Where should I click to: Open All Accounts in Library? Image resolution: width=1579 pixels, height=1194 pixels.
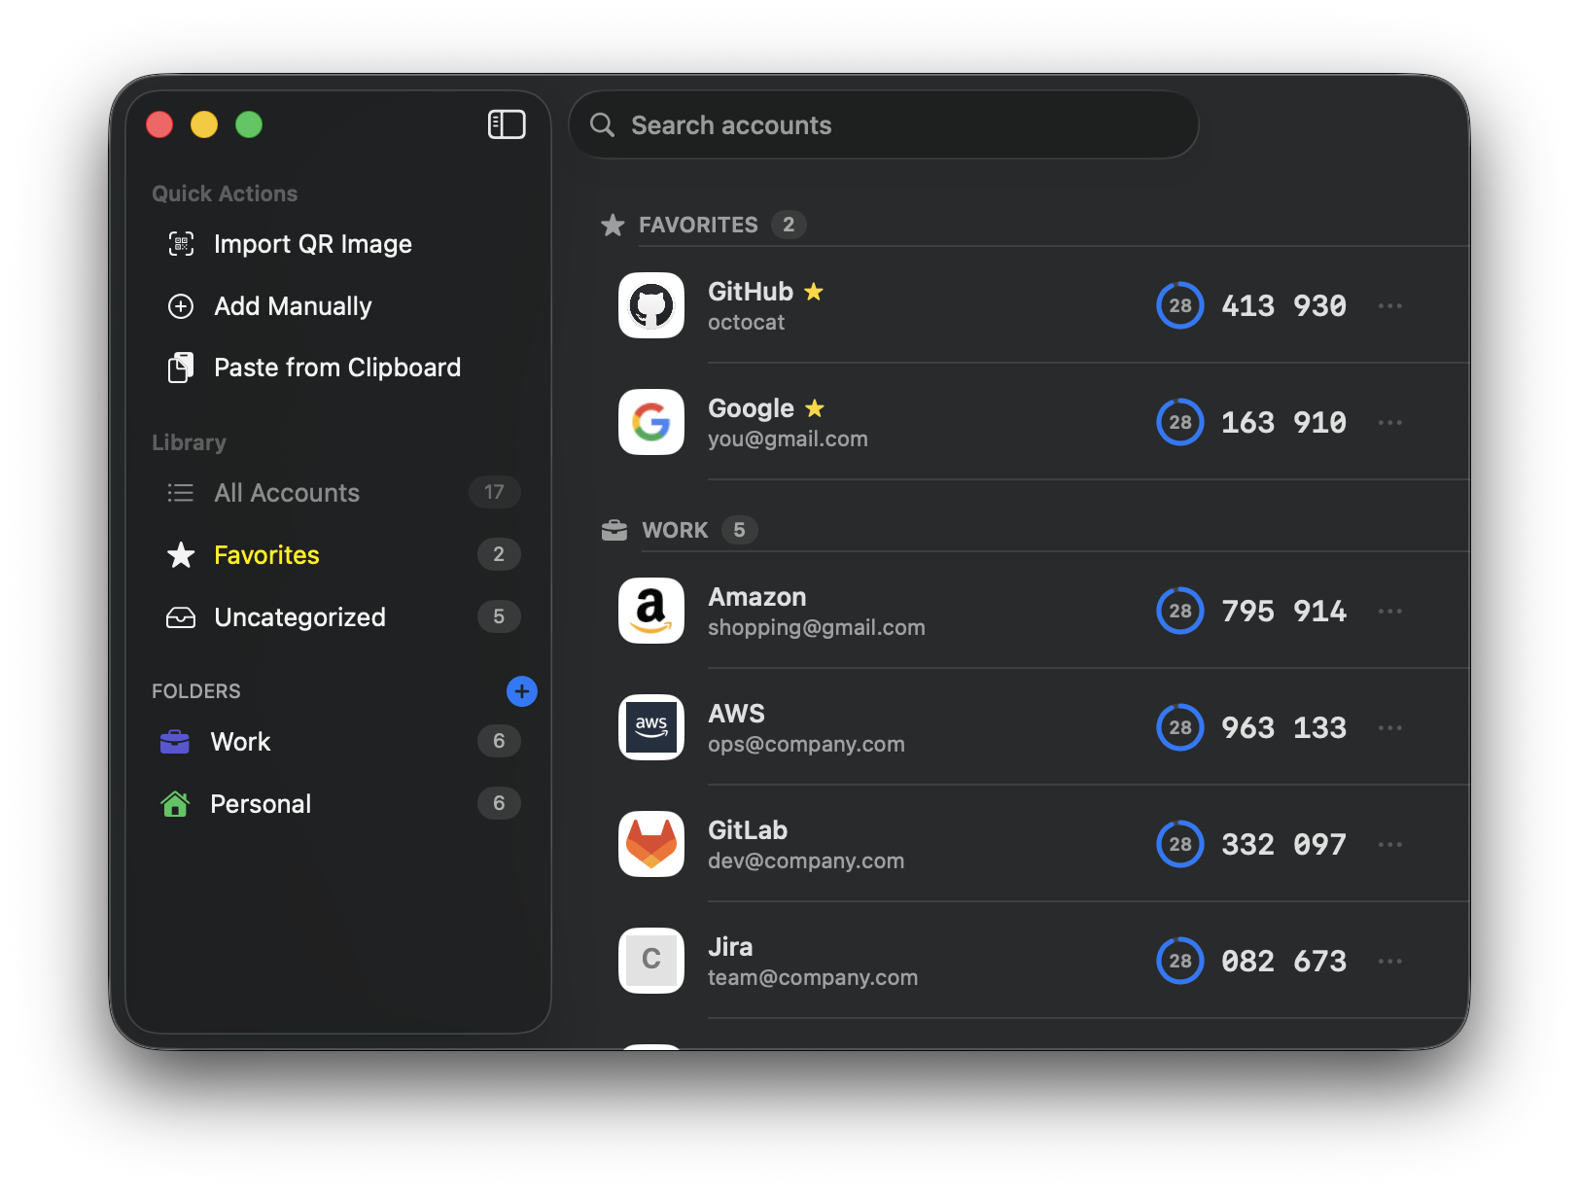(x=337, y=492)
